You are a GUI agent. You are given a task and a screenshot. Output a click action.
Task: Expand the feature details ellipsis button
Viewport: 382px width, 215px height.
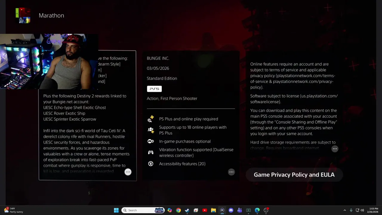[231, 172]
